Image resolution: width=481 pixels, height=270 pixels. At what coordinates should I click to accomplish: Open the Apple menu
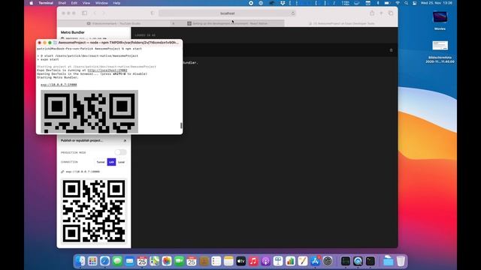(x=32, y=3)
